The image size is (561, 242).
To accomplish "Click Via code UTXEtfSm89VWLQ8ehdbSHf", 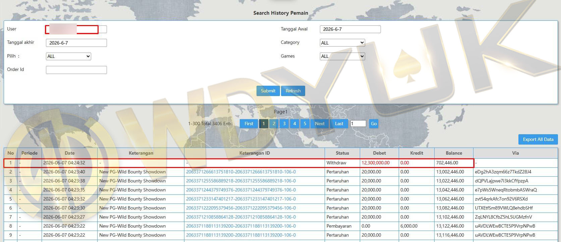I will pyautogui.click(x=504, y=208).
